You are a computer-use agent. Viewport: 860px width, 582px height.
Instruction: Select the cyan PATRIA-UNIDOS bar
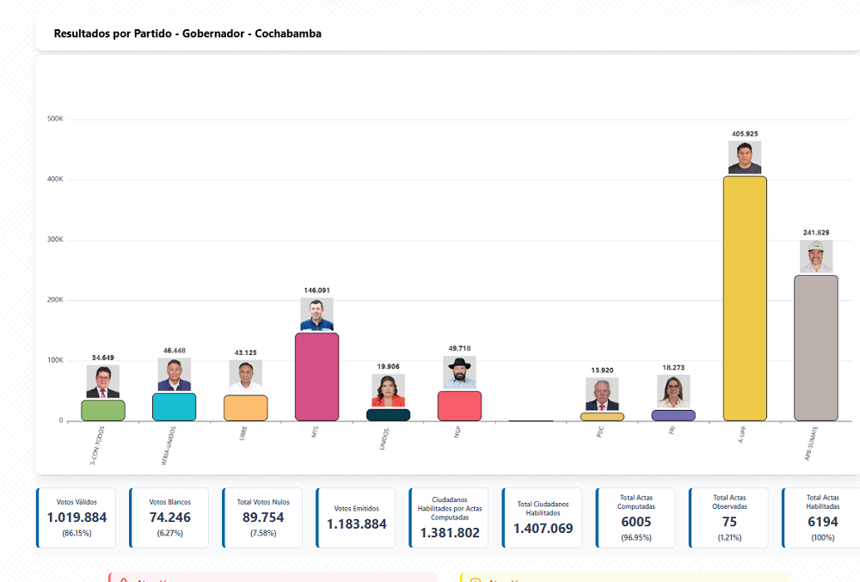click(175, 407)
